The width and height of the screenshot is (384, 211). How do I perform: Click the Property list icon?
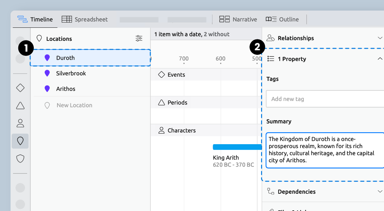[x=271, y=59]
